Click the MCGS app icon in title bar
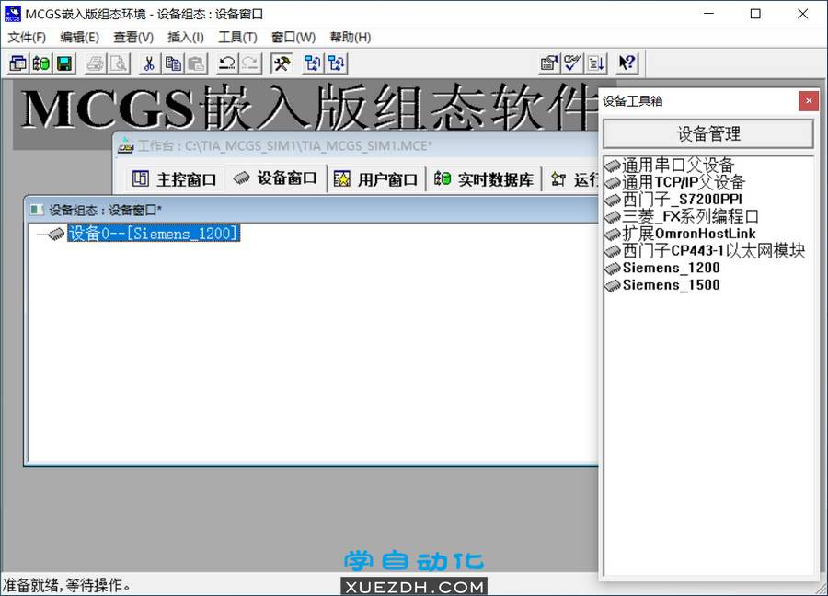Screen dimensions: 828x596 coord(12,14)
